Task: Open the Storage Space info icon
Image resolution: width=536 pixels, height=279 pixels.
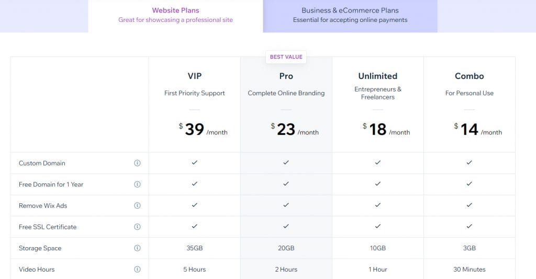Action: (x=137, y=248)
